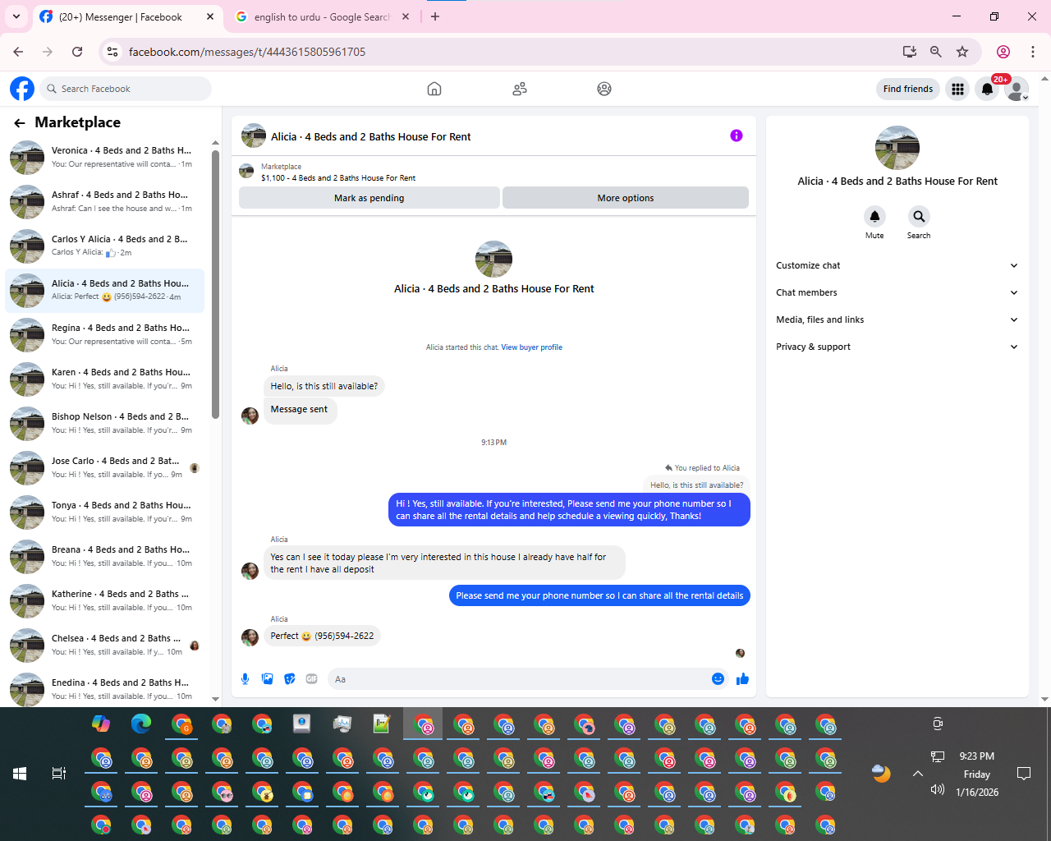Send a voice clip microphone icon
Viewport: 1051px width, 841px height.
(245, 678)
